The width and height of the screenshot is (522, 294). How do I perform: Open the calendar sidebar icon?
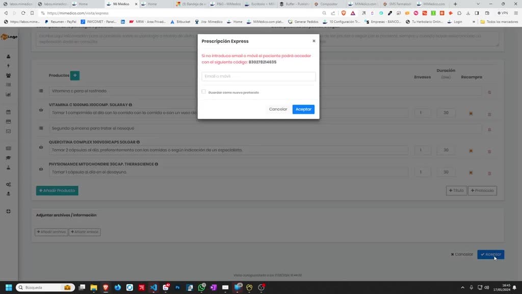[x=8, y=112]
